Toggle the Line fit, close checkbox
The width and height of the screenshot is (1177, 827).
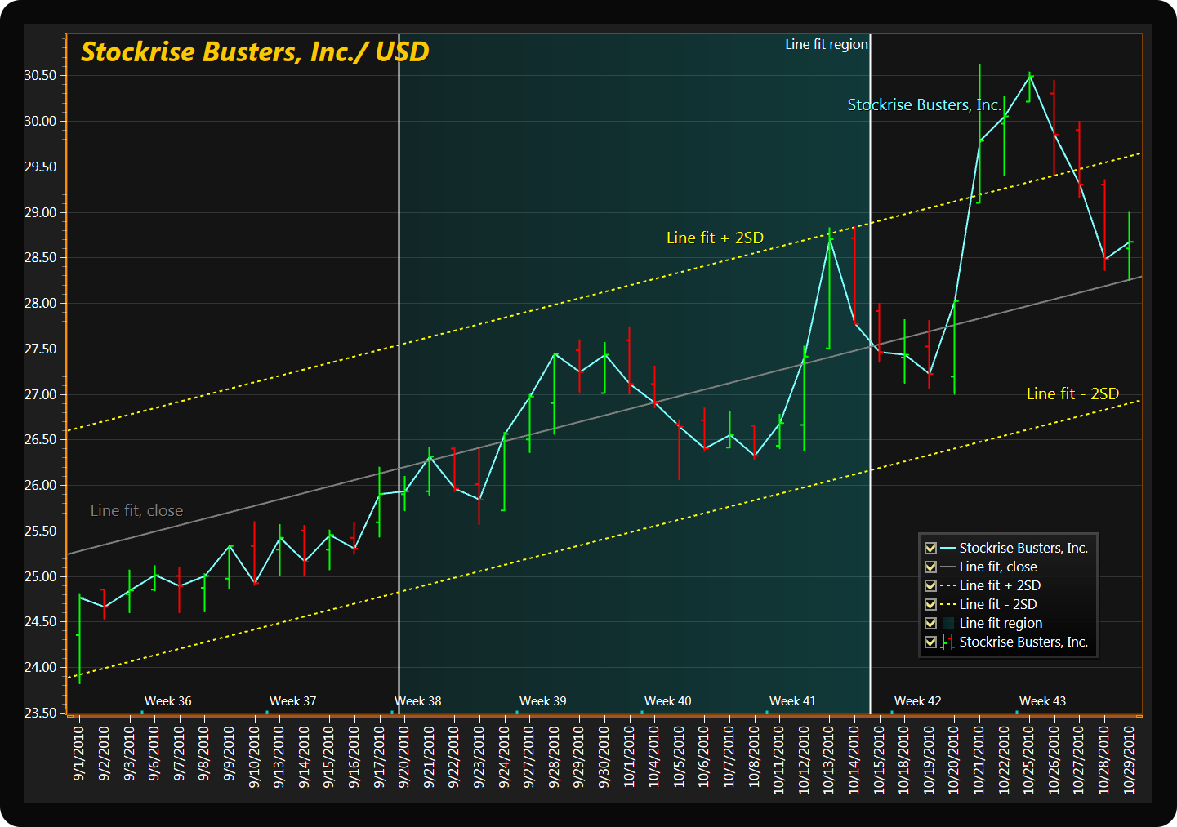point(930,567)
